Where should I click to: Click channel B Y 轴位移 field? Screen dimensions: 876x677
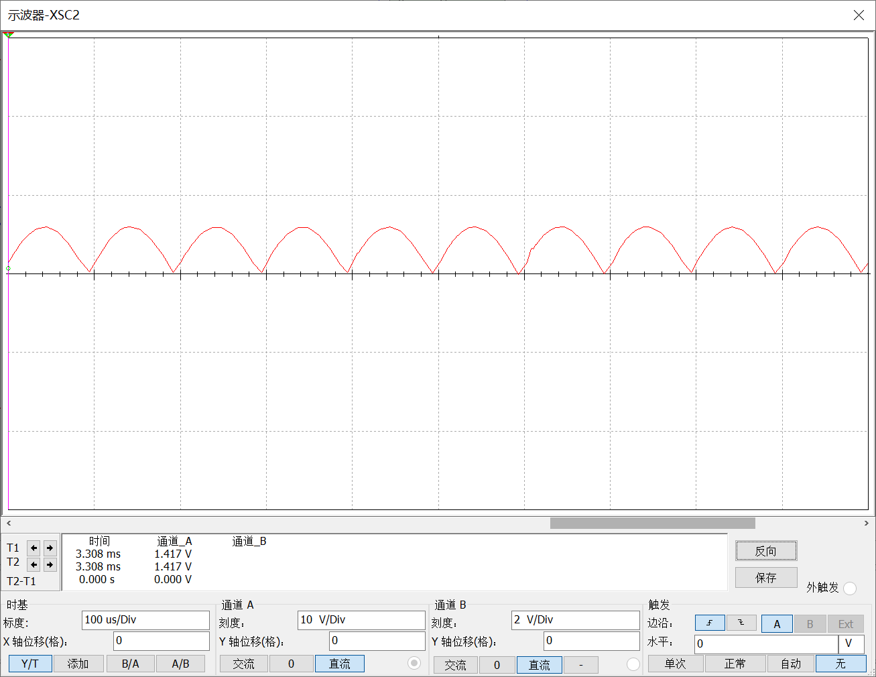pos(592,641)
